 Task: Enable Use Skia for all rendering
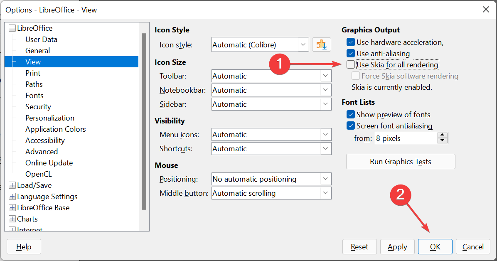click(351, 64)
